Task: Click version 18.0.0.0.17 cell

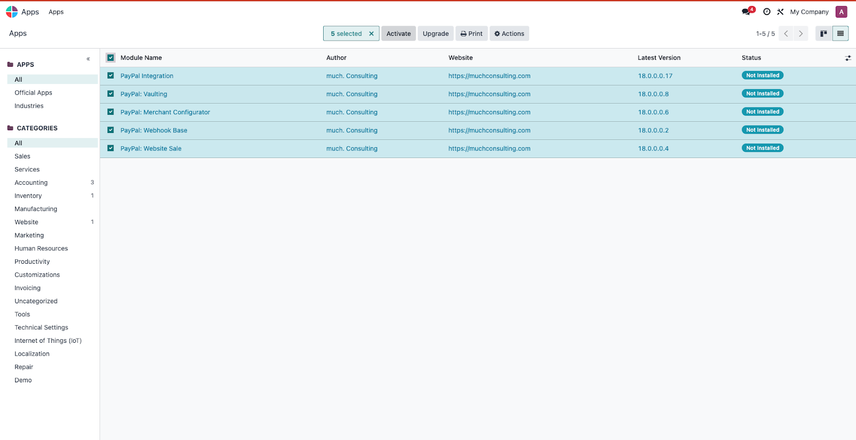Action: (655, 76)
